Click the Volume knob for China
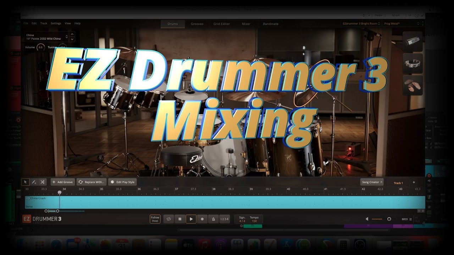 pyautogui.click(x=40, y=47)
